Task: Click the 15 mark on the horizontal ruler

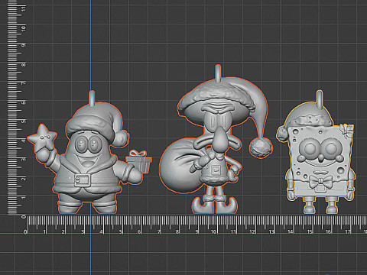Action: 310,231
